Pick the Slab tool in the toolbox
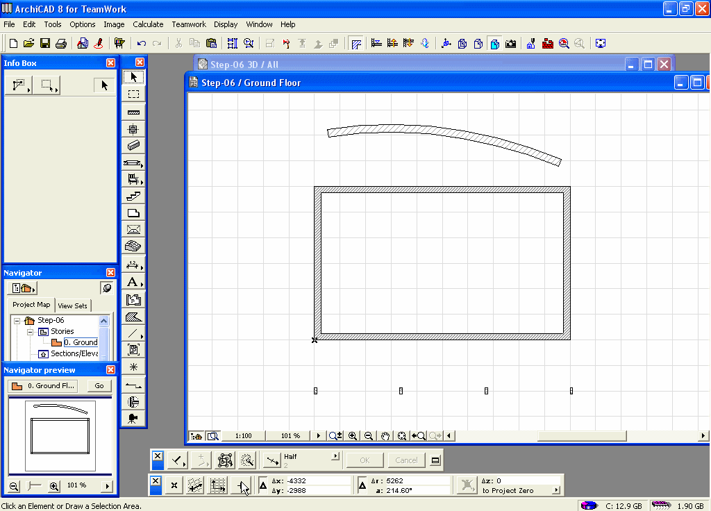711x511 pixels. point(134,213)
